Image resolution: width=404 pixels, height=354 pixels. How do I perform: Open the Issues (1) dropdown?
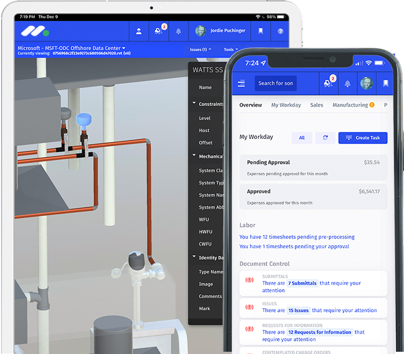tap(200, 50)
